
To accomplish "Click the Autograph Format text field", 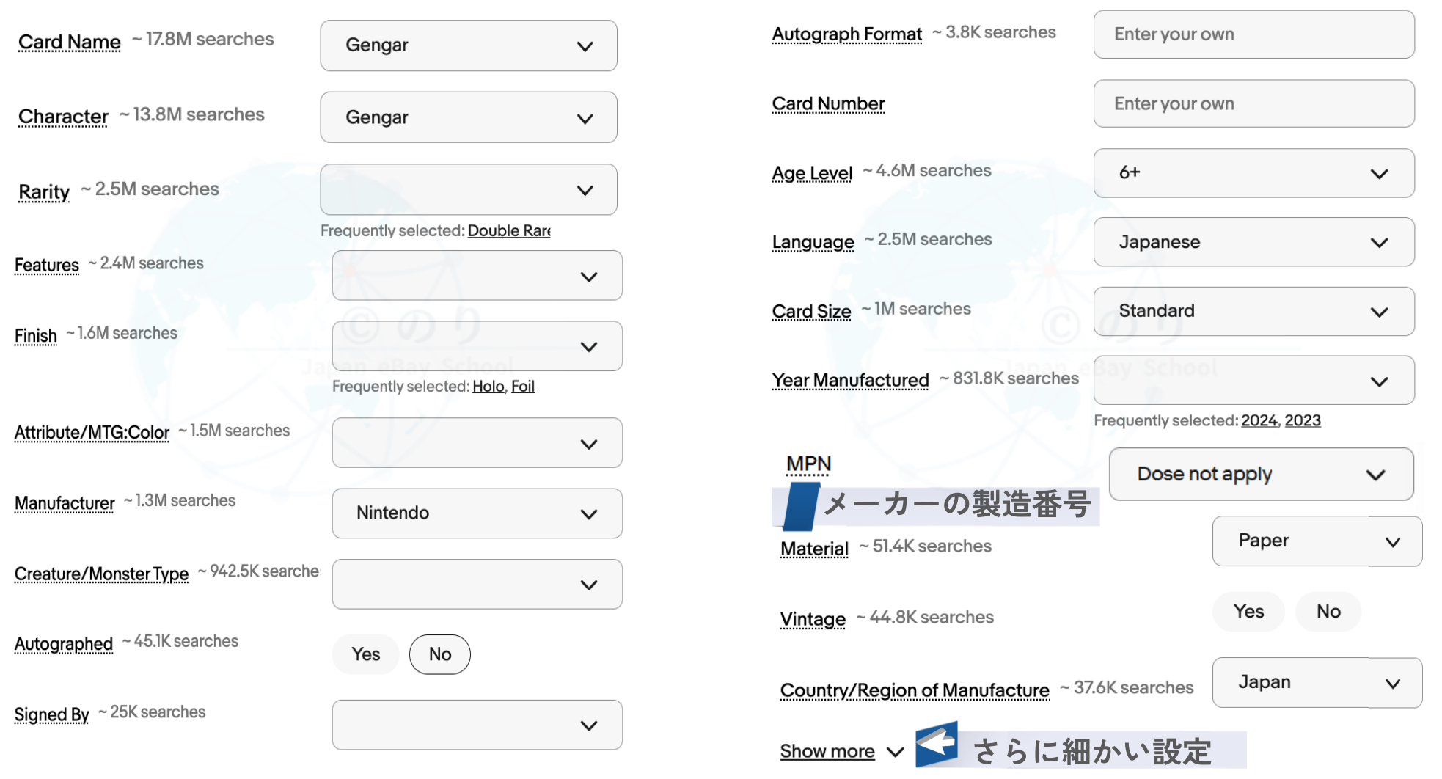I will coord(1253,34).
